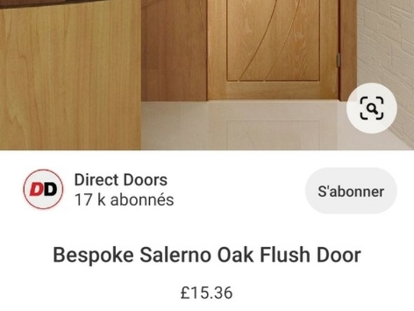Tap the curved groove panel on the door
Viewport: 414px width, 311px height.
(x=273, y=39)
